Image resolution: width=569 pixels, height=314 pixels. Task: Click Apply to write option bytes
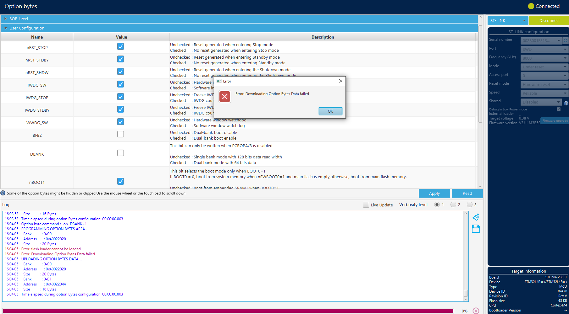click(x=434, y=193)
